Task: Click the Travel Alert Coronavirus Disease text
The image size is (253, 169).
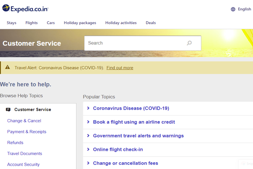Action: coord(59,68)
